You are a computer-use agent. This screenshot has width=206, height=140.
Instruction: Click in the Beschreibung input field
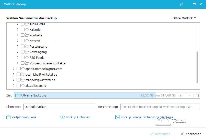[160, 107]
